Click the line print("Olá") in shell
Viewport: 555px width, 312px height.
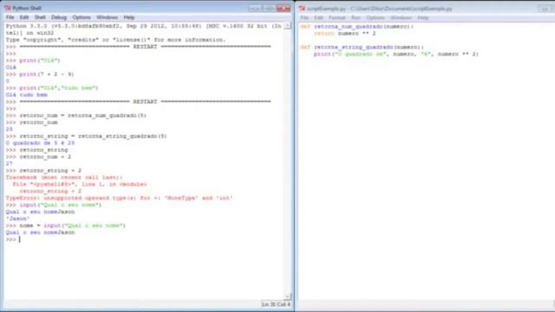pyautogui.click(x=33, y=61)
